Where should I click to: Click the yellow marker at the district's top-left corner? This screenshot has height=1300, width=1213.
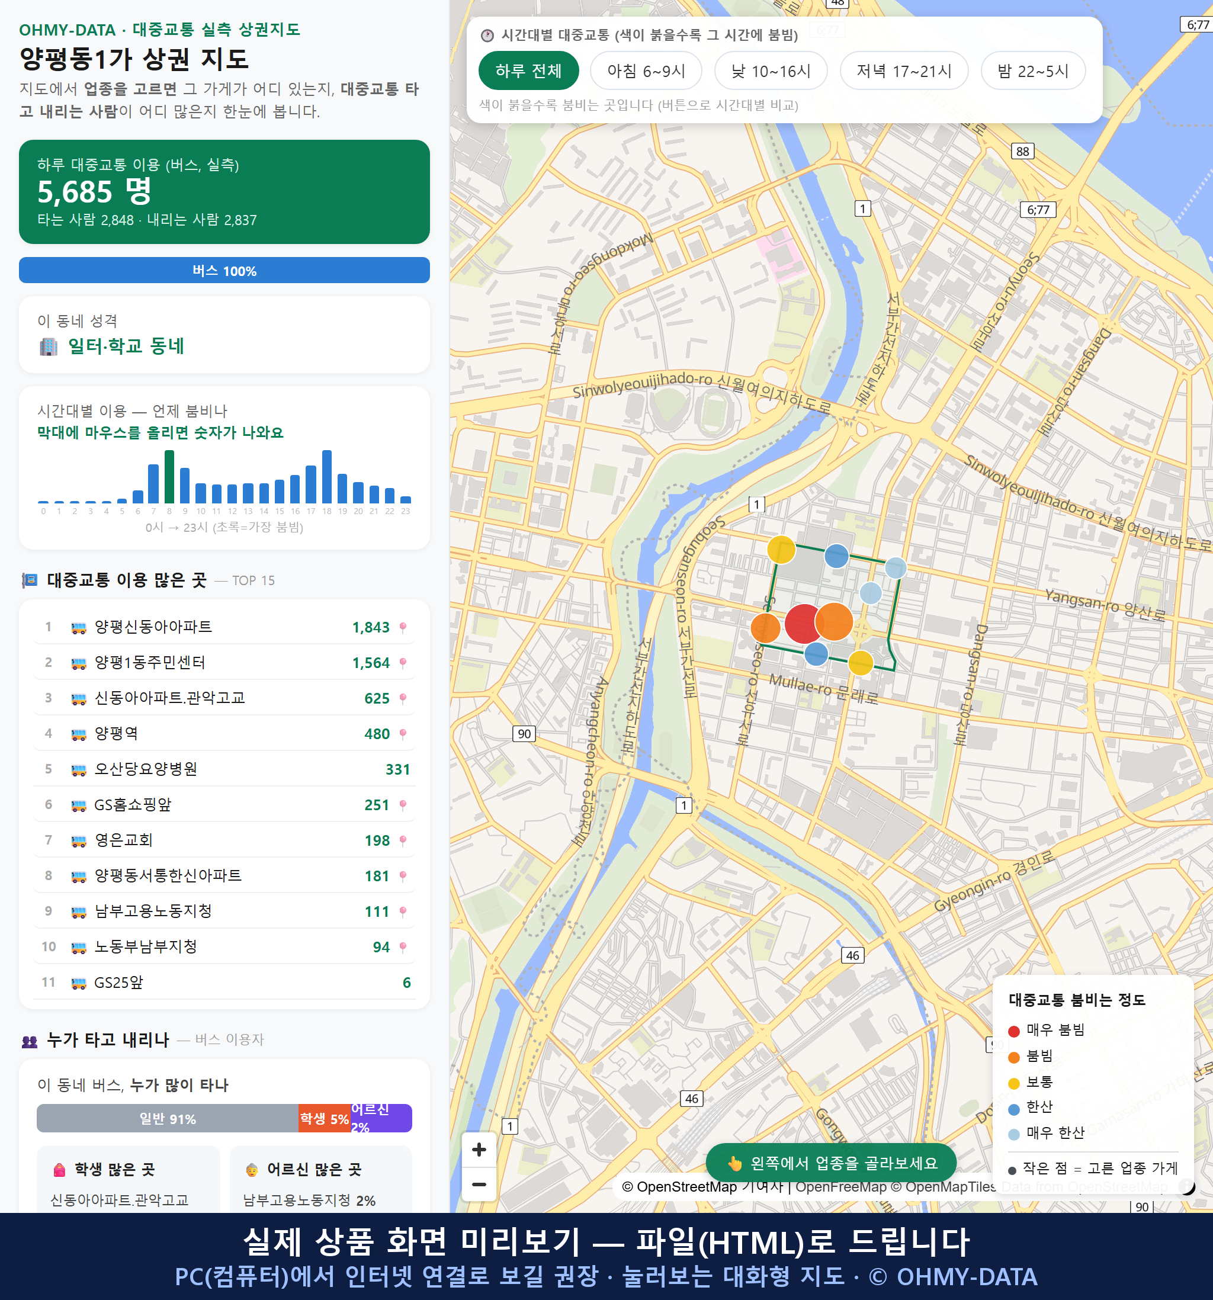pos(781,549)
